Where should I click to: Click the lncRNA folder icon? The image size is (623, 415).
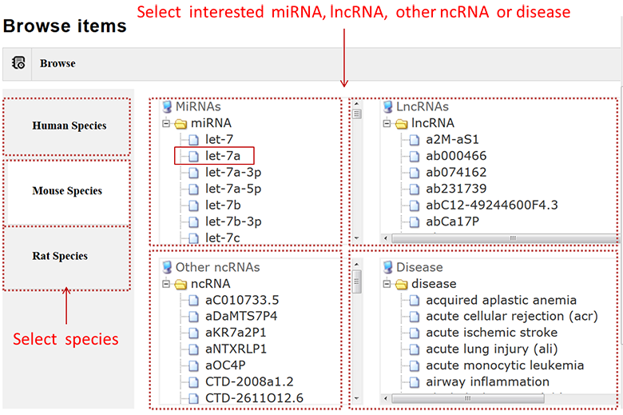tap(401, 123)
